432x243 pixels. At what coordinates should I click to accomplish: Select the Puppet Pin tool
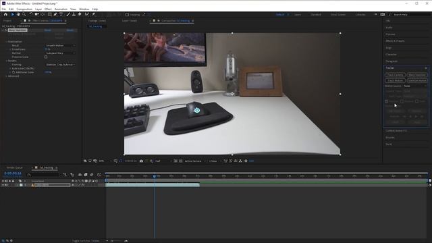click(x=93, y=14)
